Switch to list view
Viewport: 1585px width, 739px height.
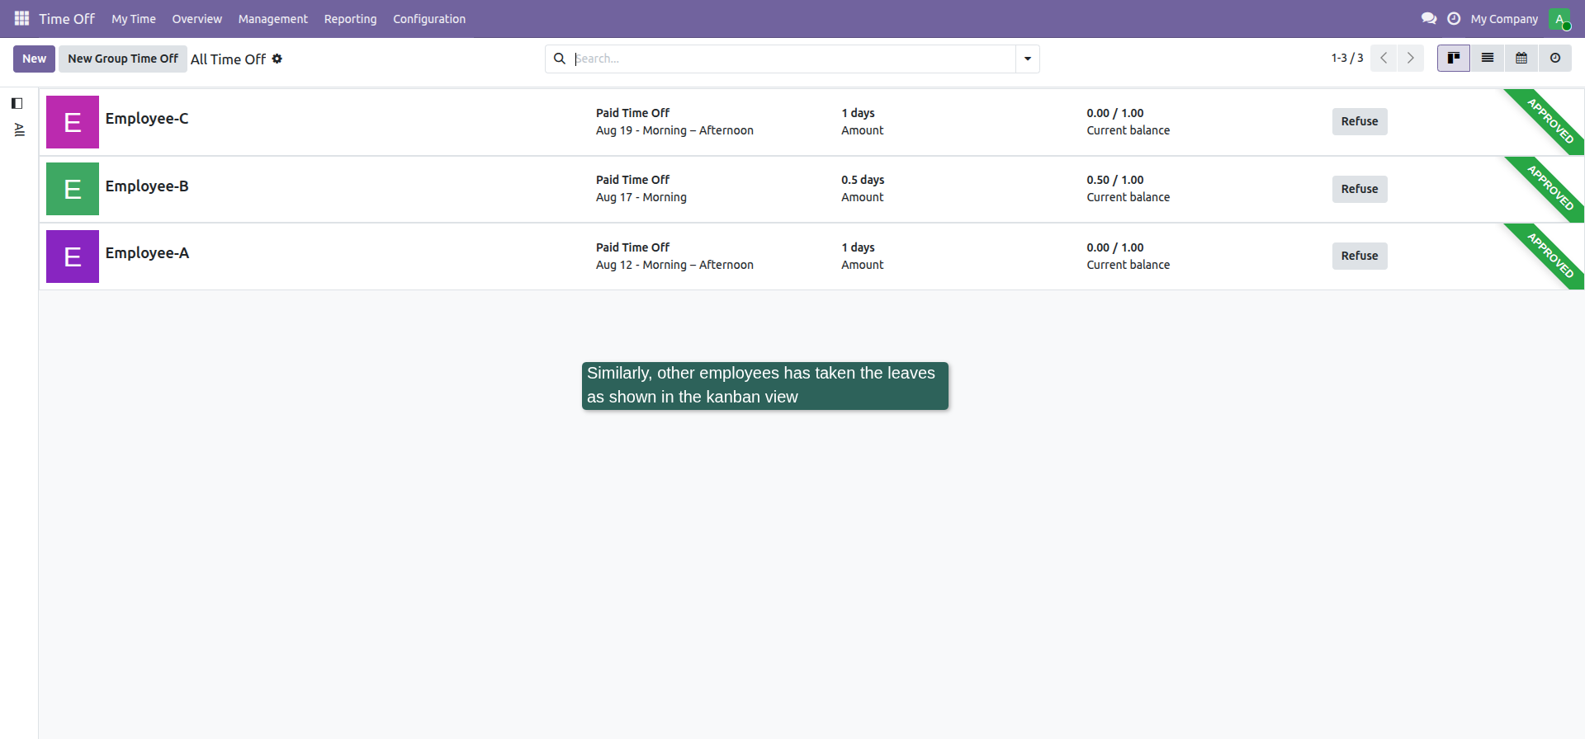coord(1488,59)
